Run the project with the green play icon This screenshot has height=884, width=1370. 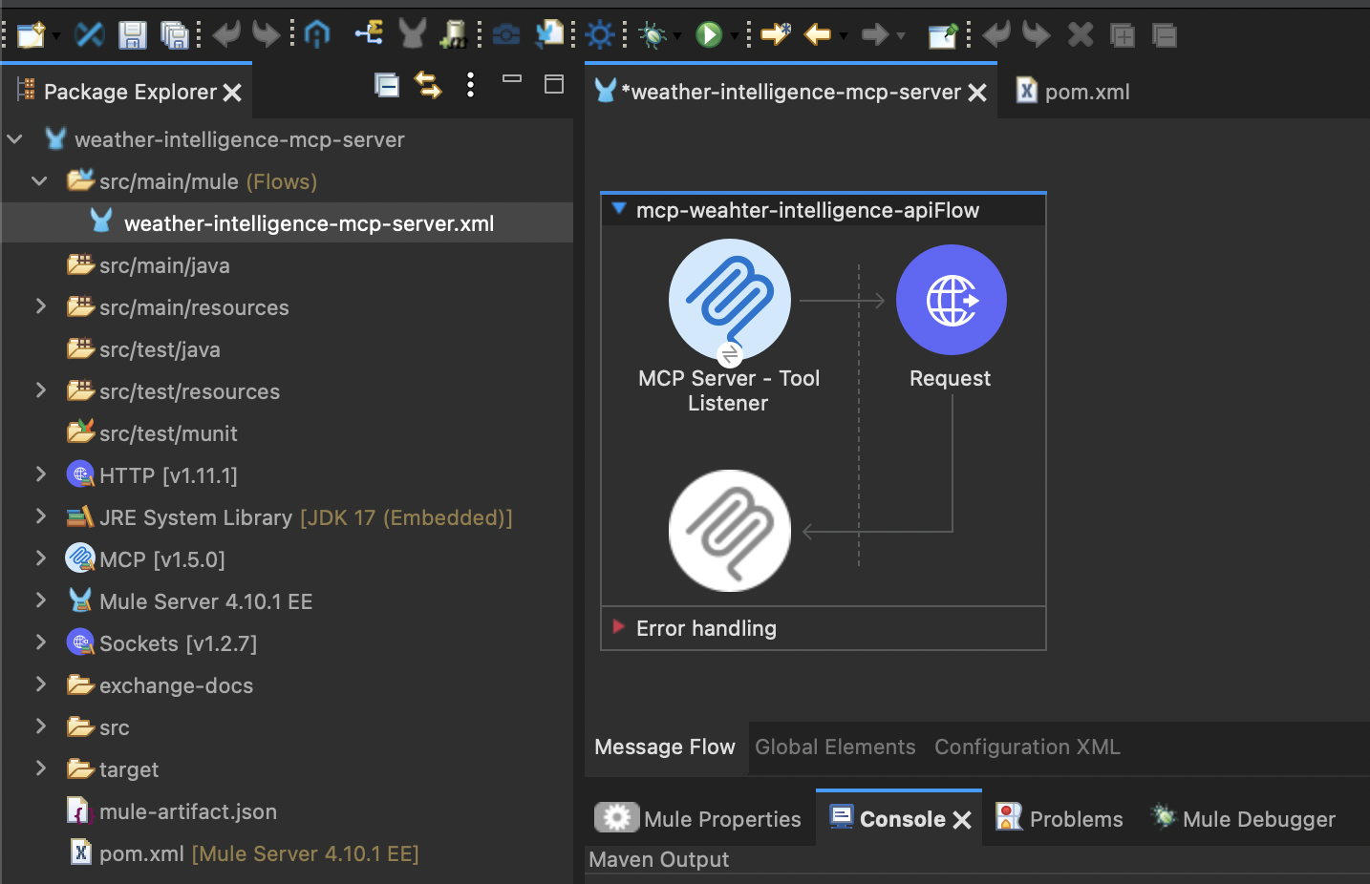point(709,35)
